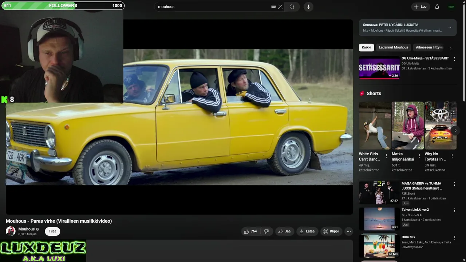Image resolution: width=466 pixels, height=262 pixels.
Task: Open Why No Toyotas short thumbnail
Action: (x=440, y=126)
